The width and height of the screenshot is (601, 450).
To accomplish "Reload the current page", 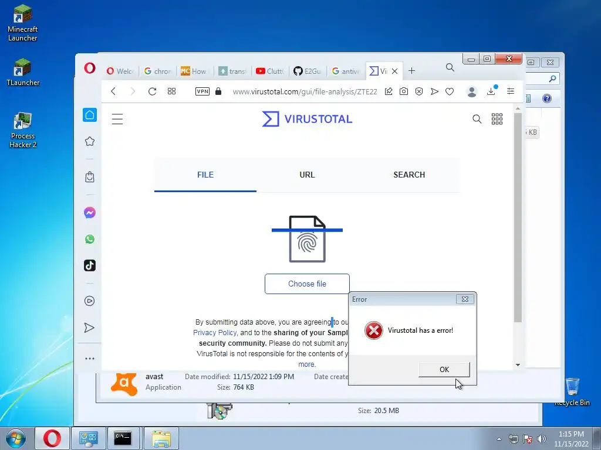I will (152, 91).
